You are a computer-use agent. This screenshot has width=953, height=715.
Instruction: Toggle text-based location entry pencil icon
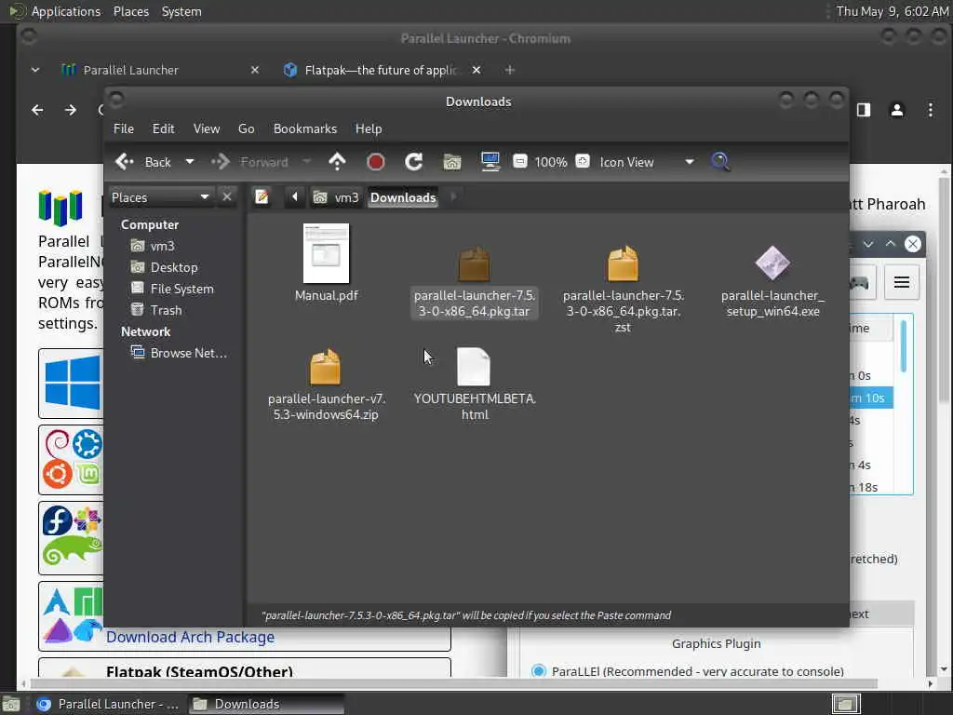coord(262,197)
